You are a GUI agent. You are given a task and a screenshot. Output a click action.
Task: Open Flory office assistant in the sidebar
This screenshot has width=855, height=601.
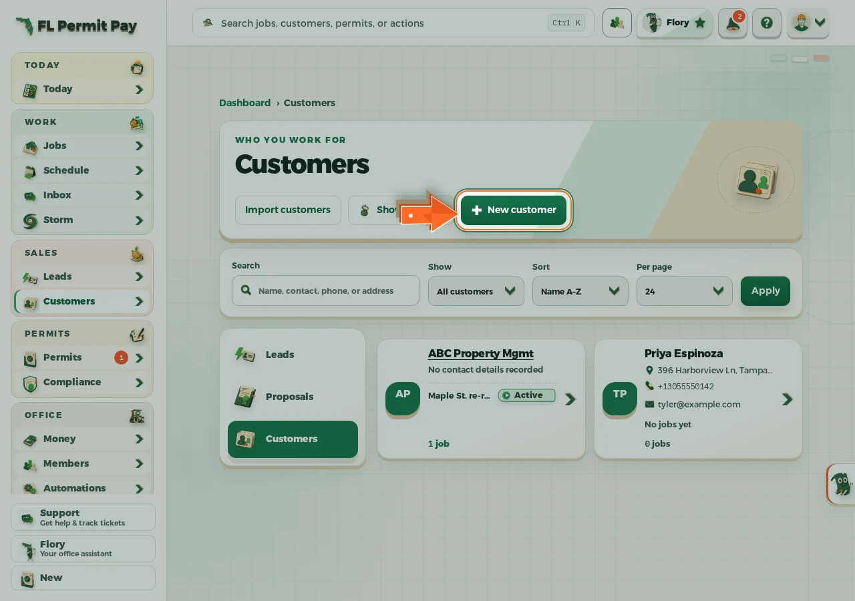[83, 548]
